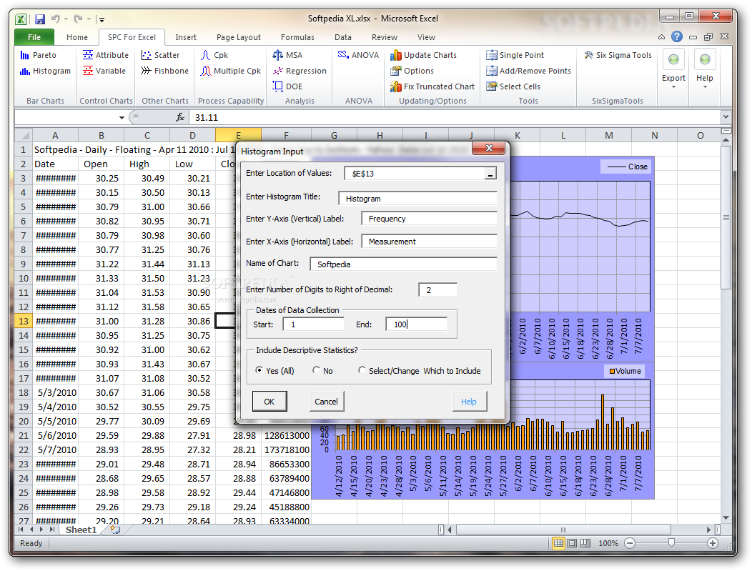The image size is (752, 571).
Task: Open the Scatter chart tool
Action: (x=160, y=55)
